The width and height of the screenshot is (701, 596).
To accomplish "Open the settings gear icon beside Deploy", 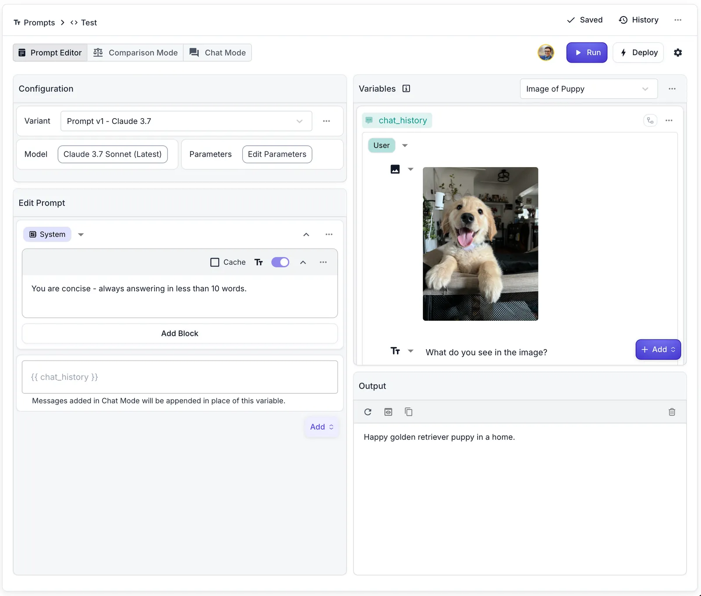I will coord(678,53).
